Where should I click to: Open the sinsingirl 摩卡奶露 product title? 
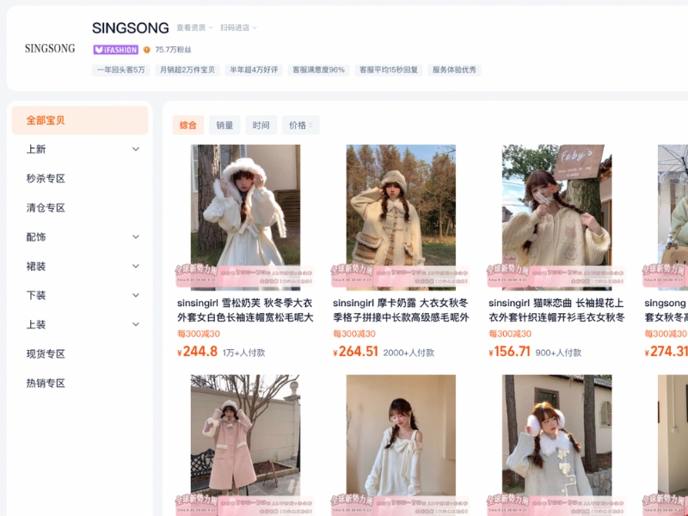[401, 310]
